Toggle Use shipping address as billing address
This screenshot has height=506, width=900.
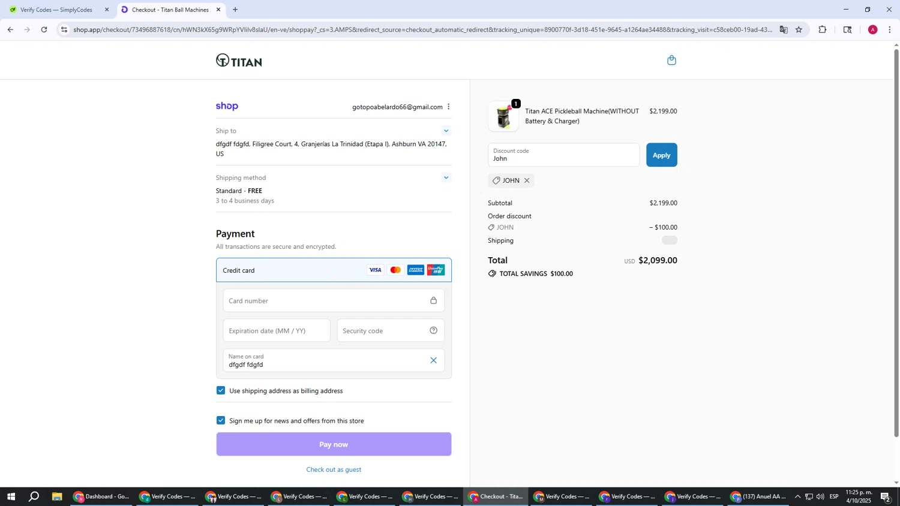pyautogui.click(x=221, y=390)
